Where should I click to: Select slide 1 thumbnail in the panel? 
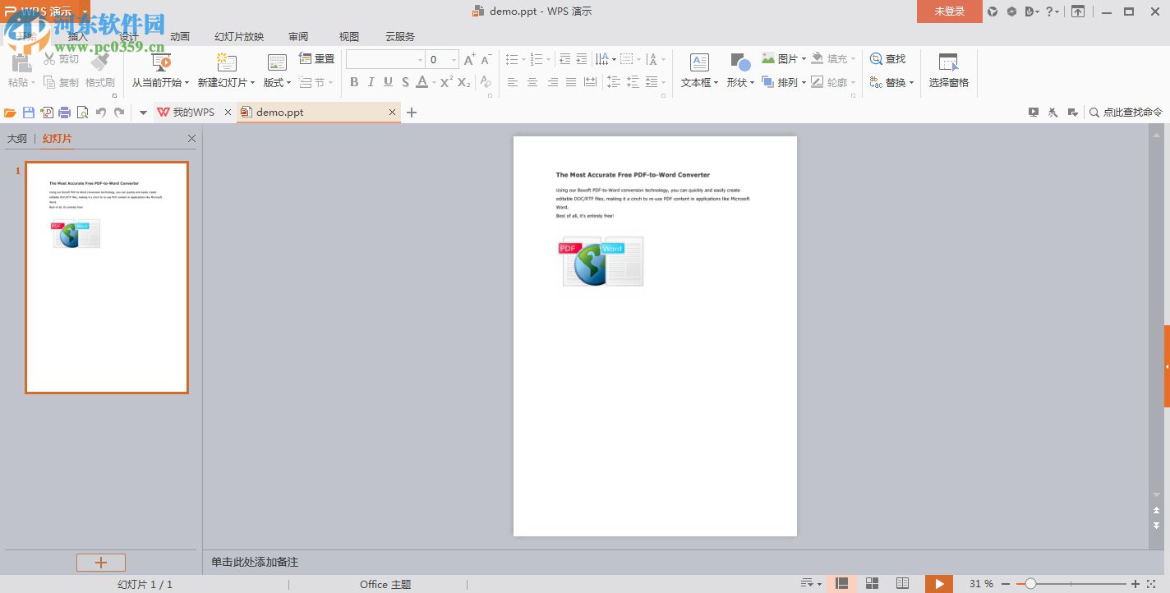point(107,277)
